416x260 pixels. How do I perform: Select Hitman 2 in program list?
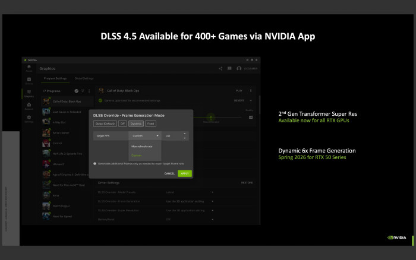click(68, 164)
